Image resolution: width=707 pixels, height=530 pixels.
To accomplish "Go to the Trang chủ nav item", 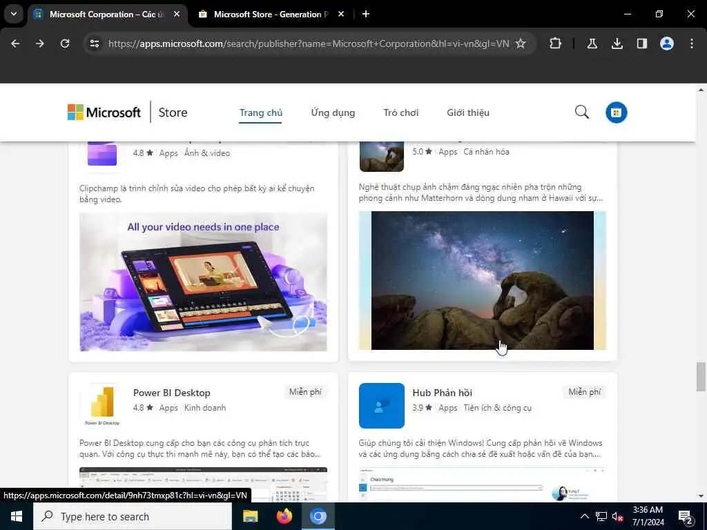I will coord(260,112).
